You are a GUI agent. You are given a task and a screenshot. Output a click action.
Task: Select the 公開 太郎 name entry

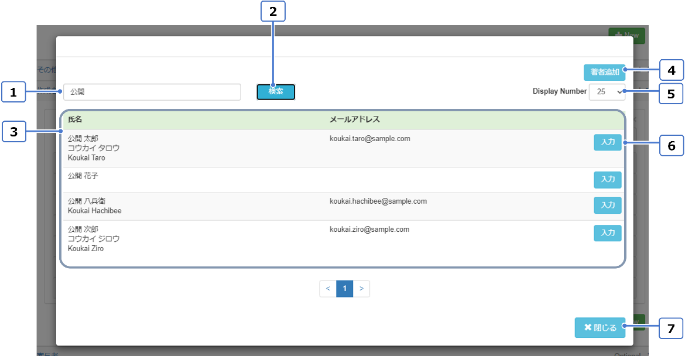coord(83,139)
